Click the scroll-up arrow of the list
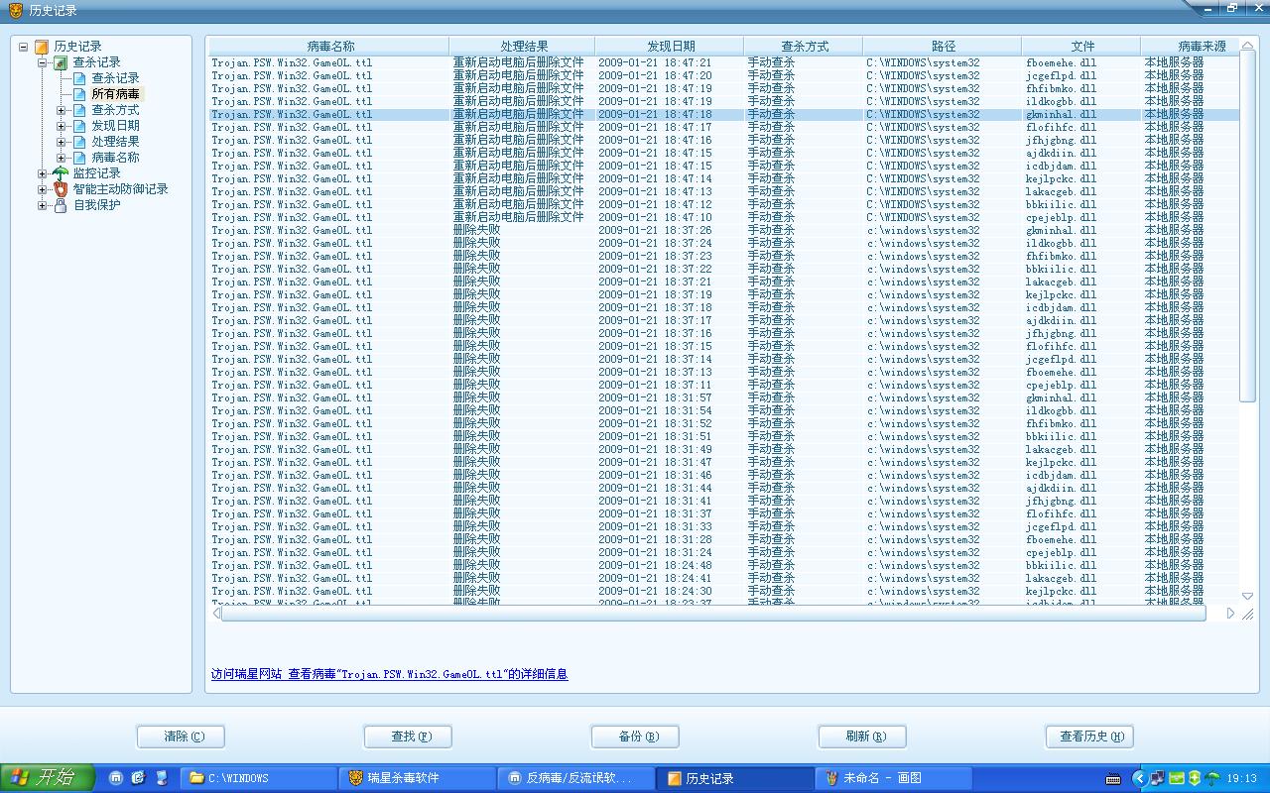 pos(1248,46)
